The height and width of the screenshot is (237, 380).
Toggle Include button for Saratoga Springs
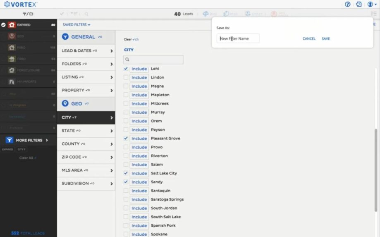point(139,199)
